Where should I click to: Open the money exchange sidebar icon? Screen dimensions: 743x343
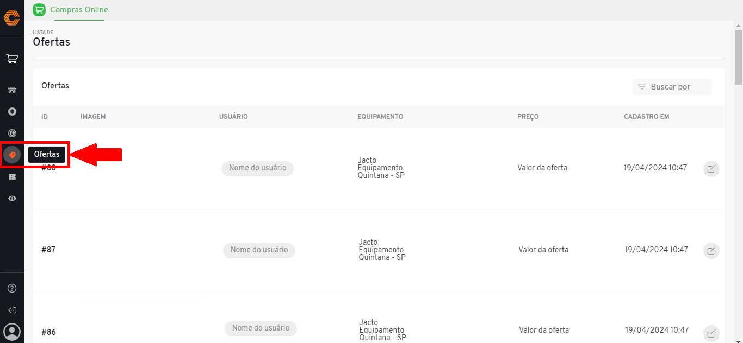point(12,133)
